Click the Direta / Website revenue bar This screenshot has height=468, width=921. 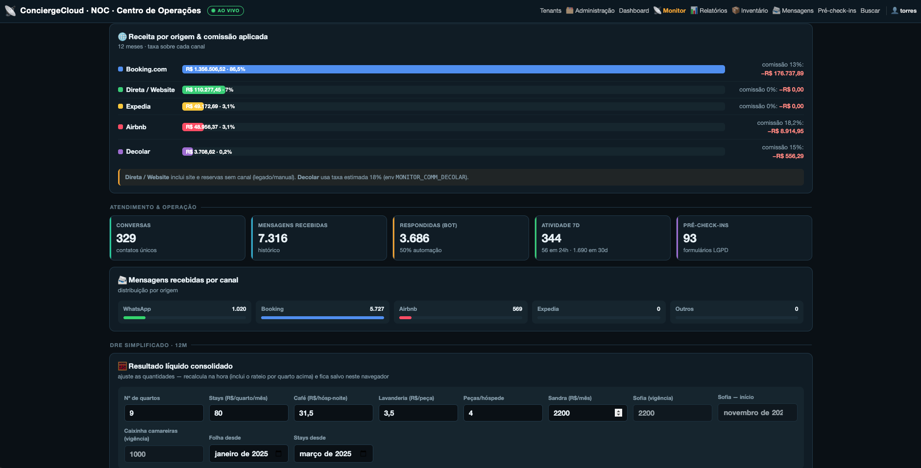pyautogui.click(x=204, y=90)
